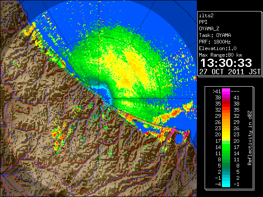Select the 'Task: OYAMA' line
The width and height of the screenshot is (263, 197).
[x=215, y=35]
